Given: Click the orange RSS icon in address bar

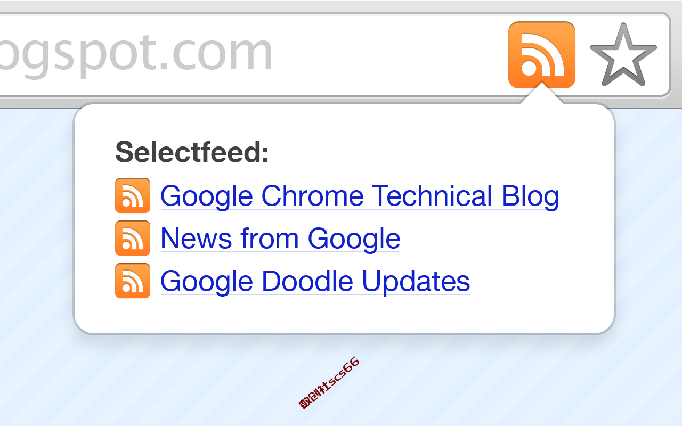Looking at the screenshot, I should pos(542,55).
